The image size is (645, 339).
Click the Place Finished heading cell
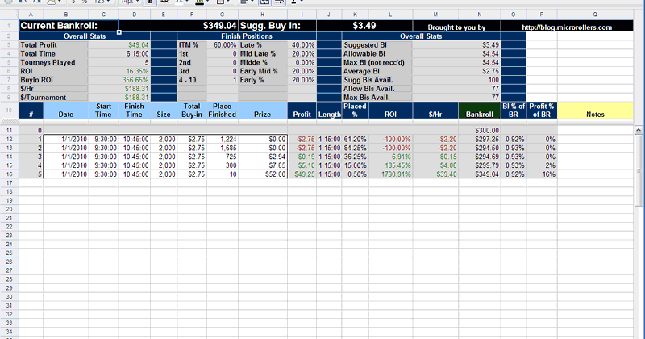pyautogui.click(x=223, y=111)
